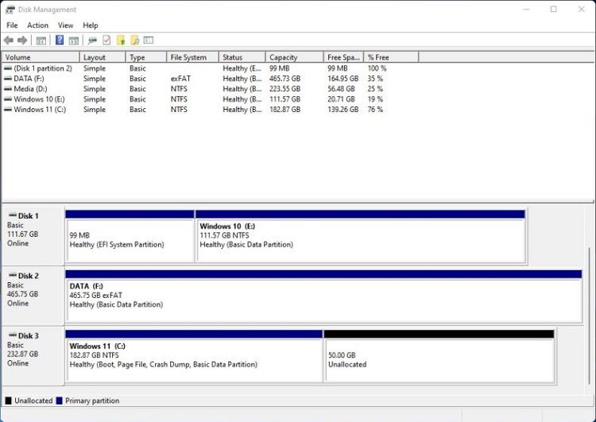Viewport: 596px width, 422px height.
Task: Open the View menu
Action: pyautogui.click(x=65, y=25)
